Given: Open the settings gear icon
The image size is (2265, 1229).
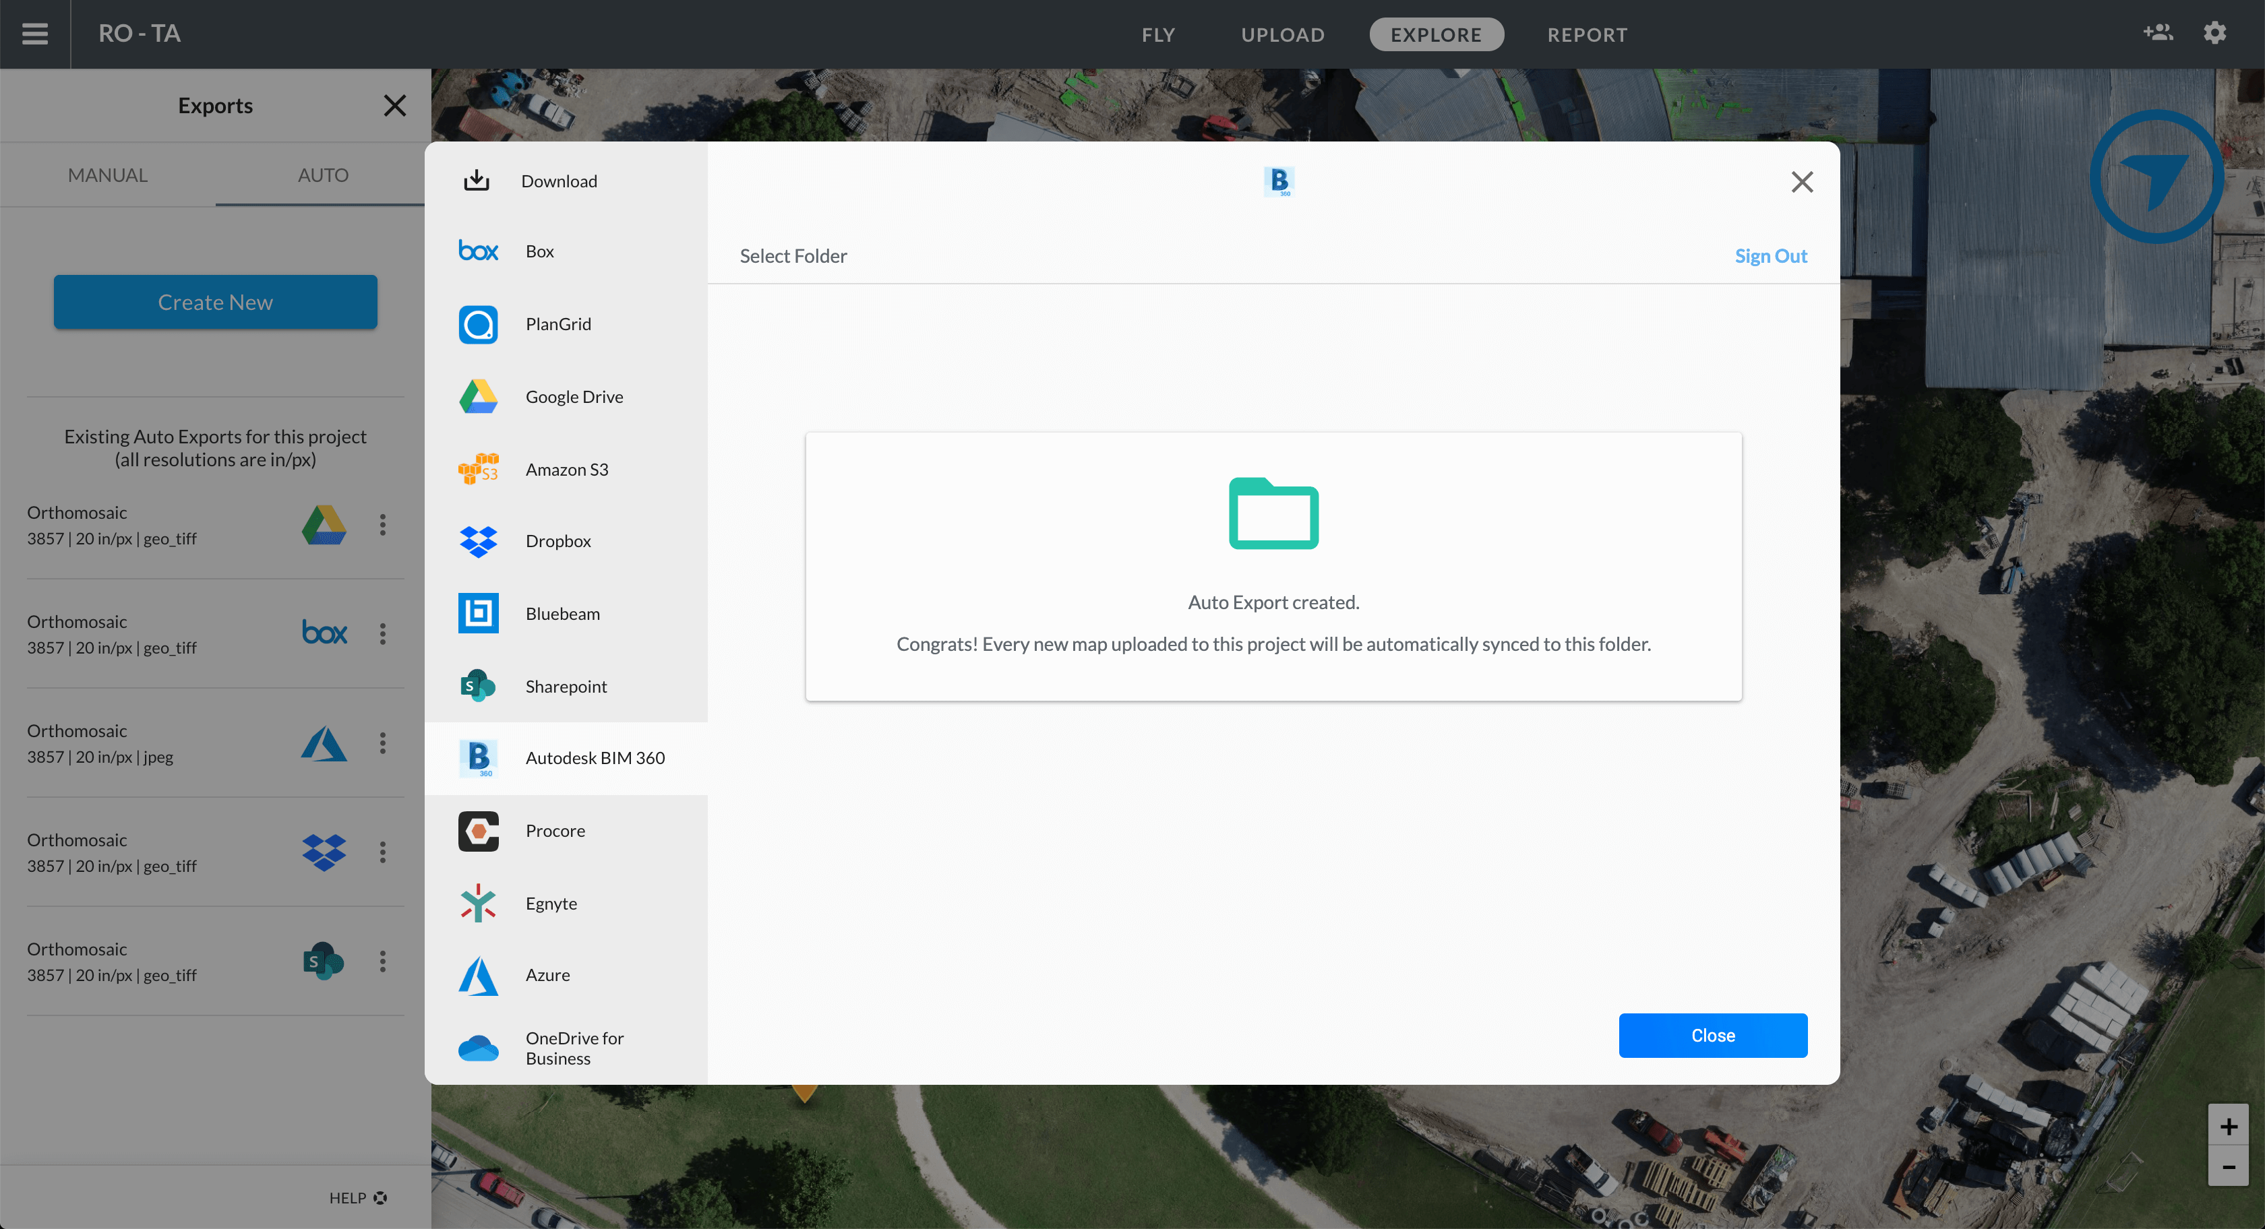Looking at the screenshot, I should click(x=2215, y=32).
